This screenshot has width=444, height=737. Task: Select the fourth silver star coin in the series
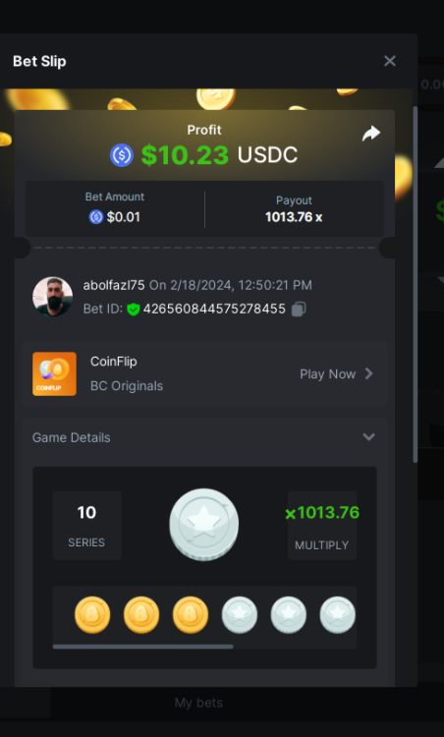pos(240,615)
